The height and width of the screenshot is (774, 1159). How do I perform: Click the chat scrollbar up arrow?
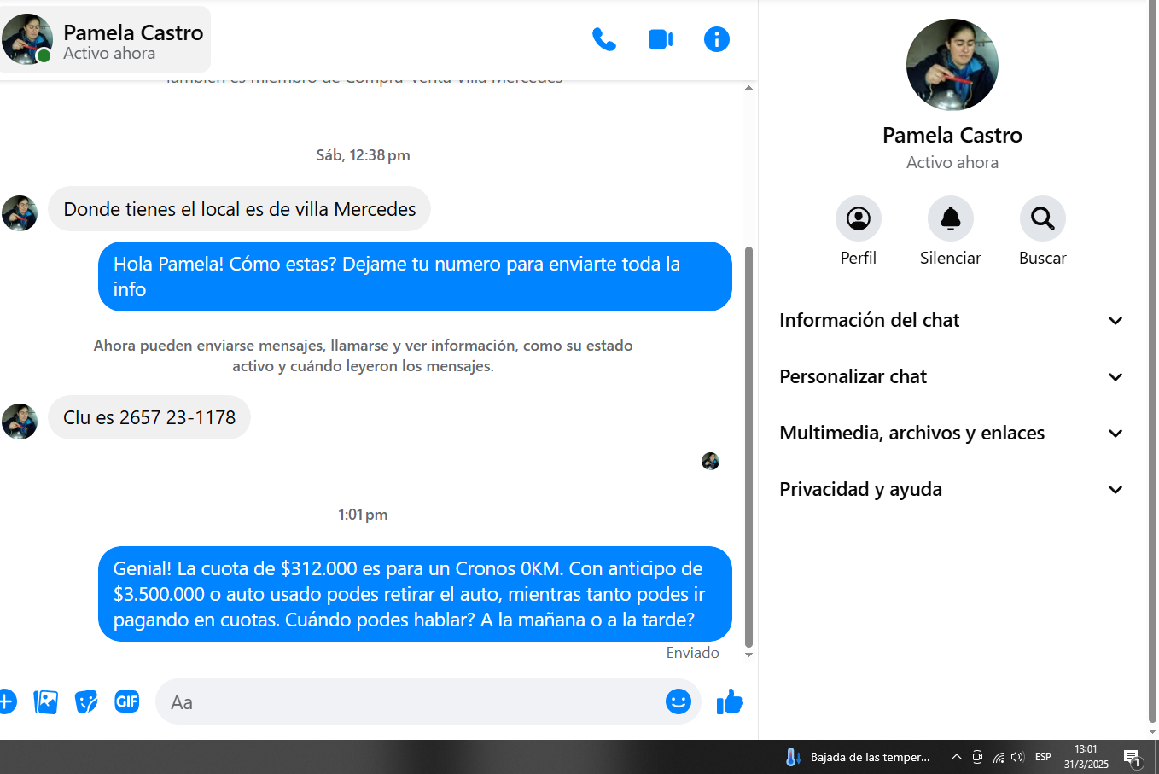point(748,88)
